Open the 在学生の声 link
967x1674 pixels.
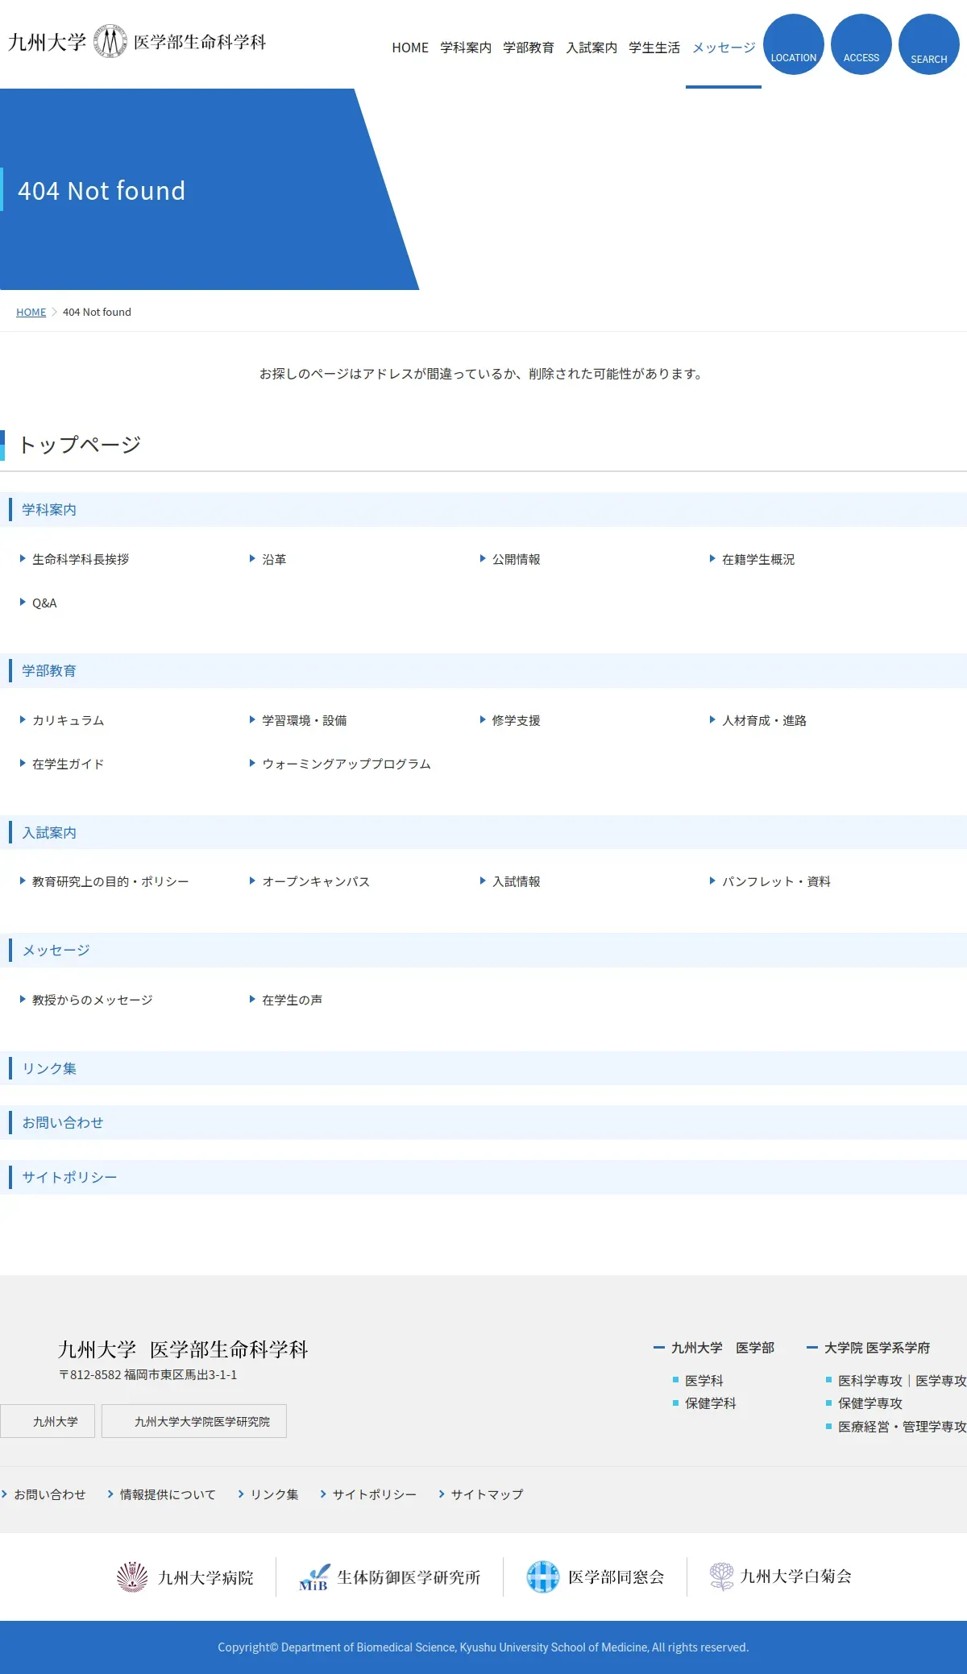click(x=292, y=1000)
